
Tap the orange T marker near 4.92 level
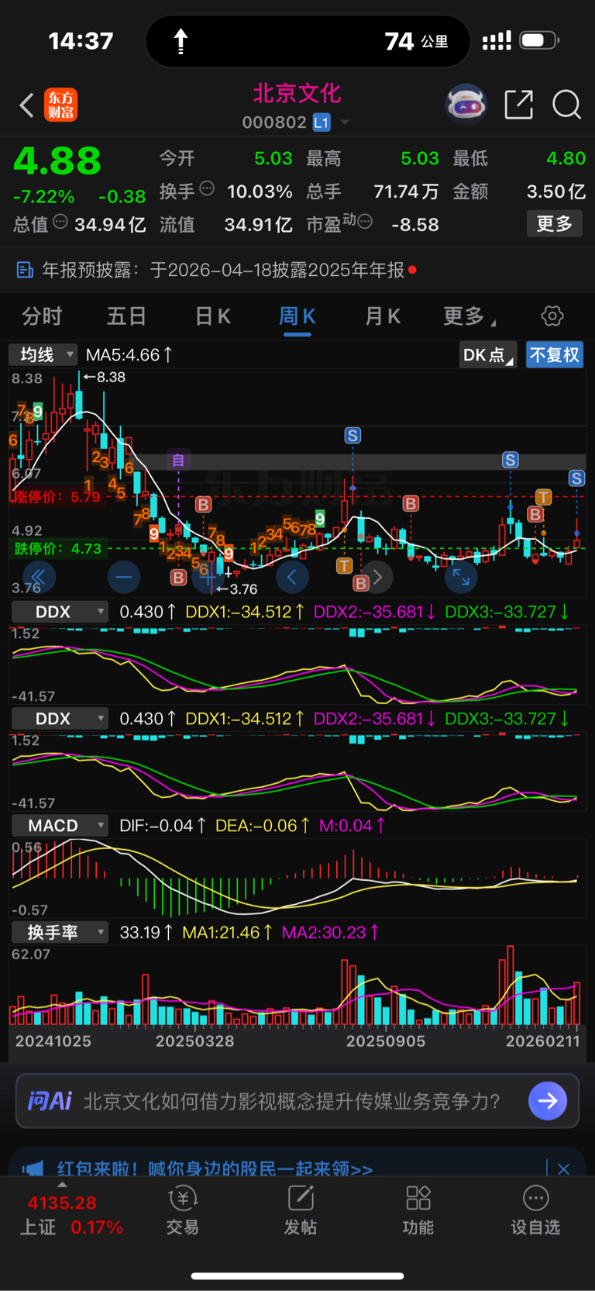coord(344,566)
